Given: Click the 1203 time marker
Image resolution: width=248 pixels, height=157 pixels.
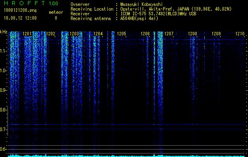Looking at the screenshot, I should [x=75, y=34].
